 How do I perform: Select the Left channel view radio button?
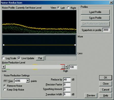coord(58,8)
